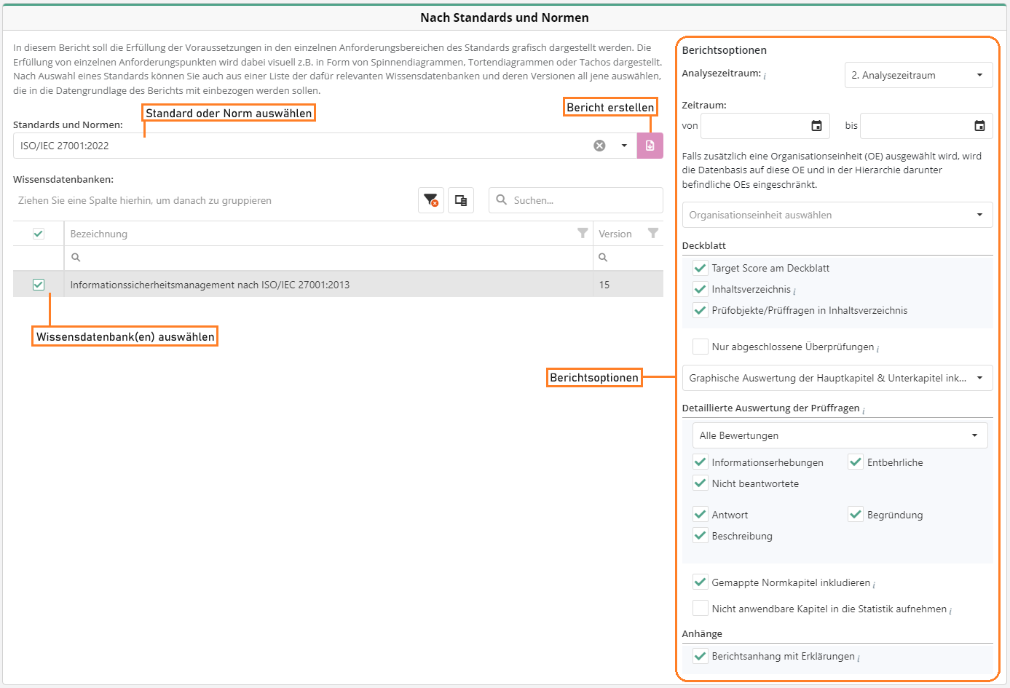
Task: Click filter icon in Version column header
Action: click(653, 233)
